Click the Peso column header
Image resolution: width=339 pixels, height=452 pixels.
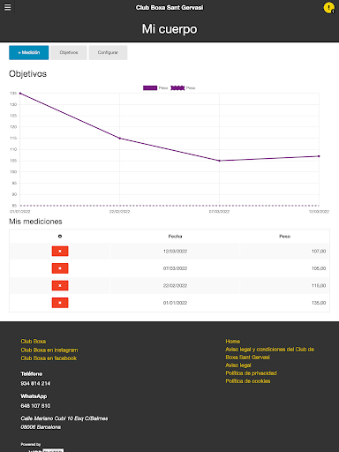285,237
